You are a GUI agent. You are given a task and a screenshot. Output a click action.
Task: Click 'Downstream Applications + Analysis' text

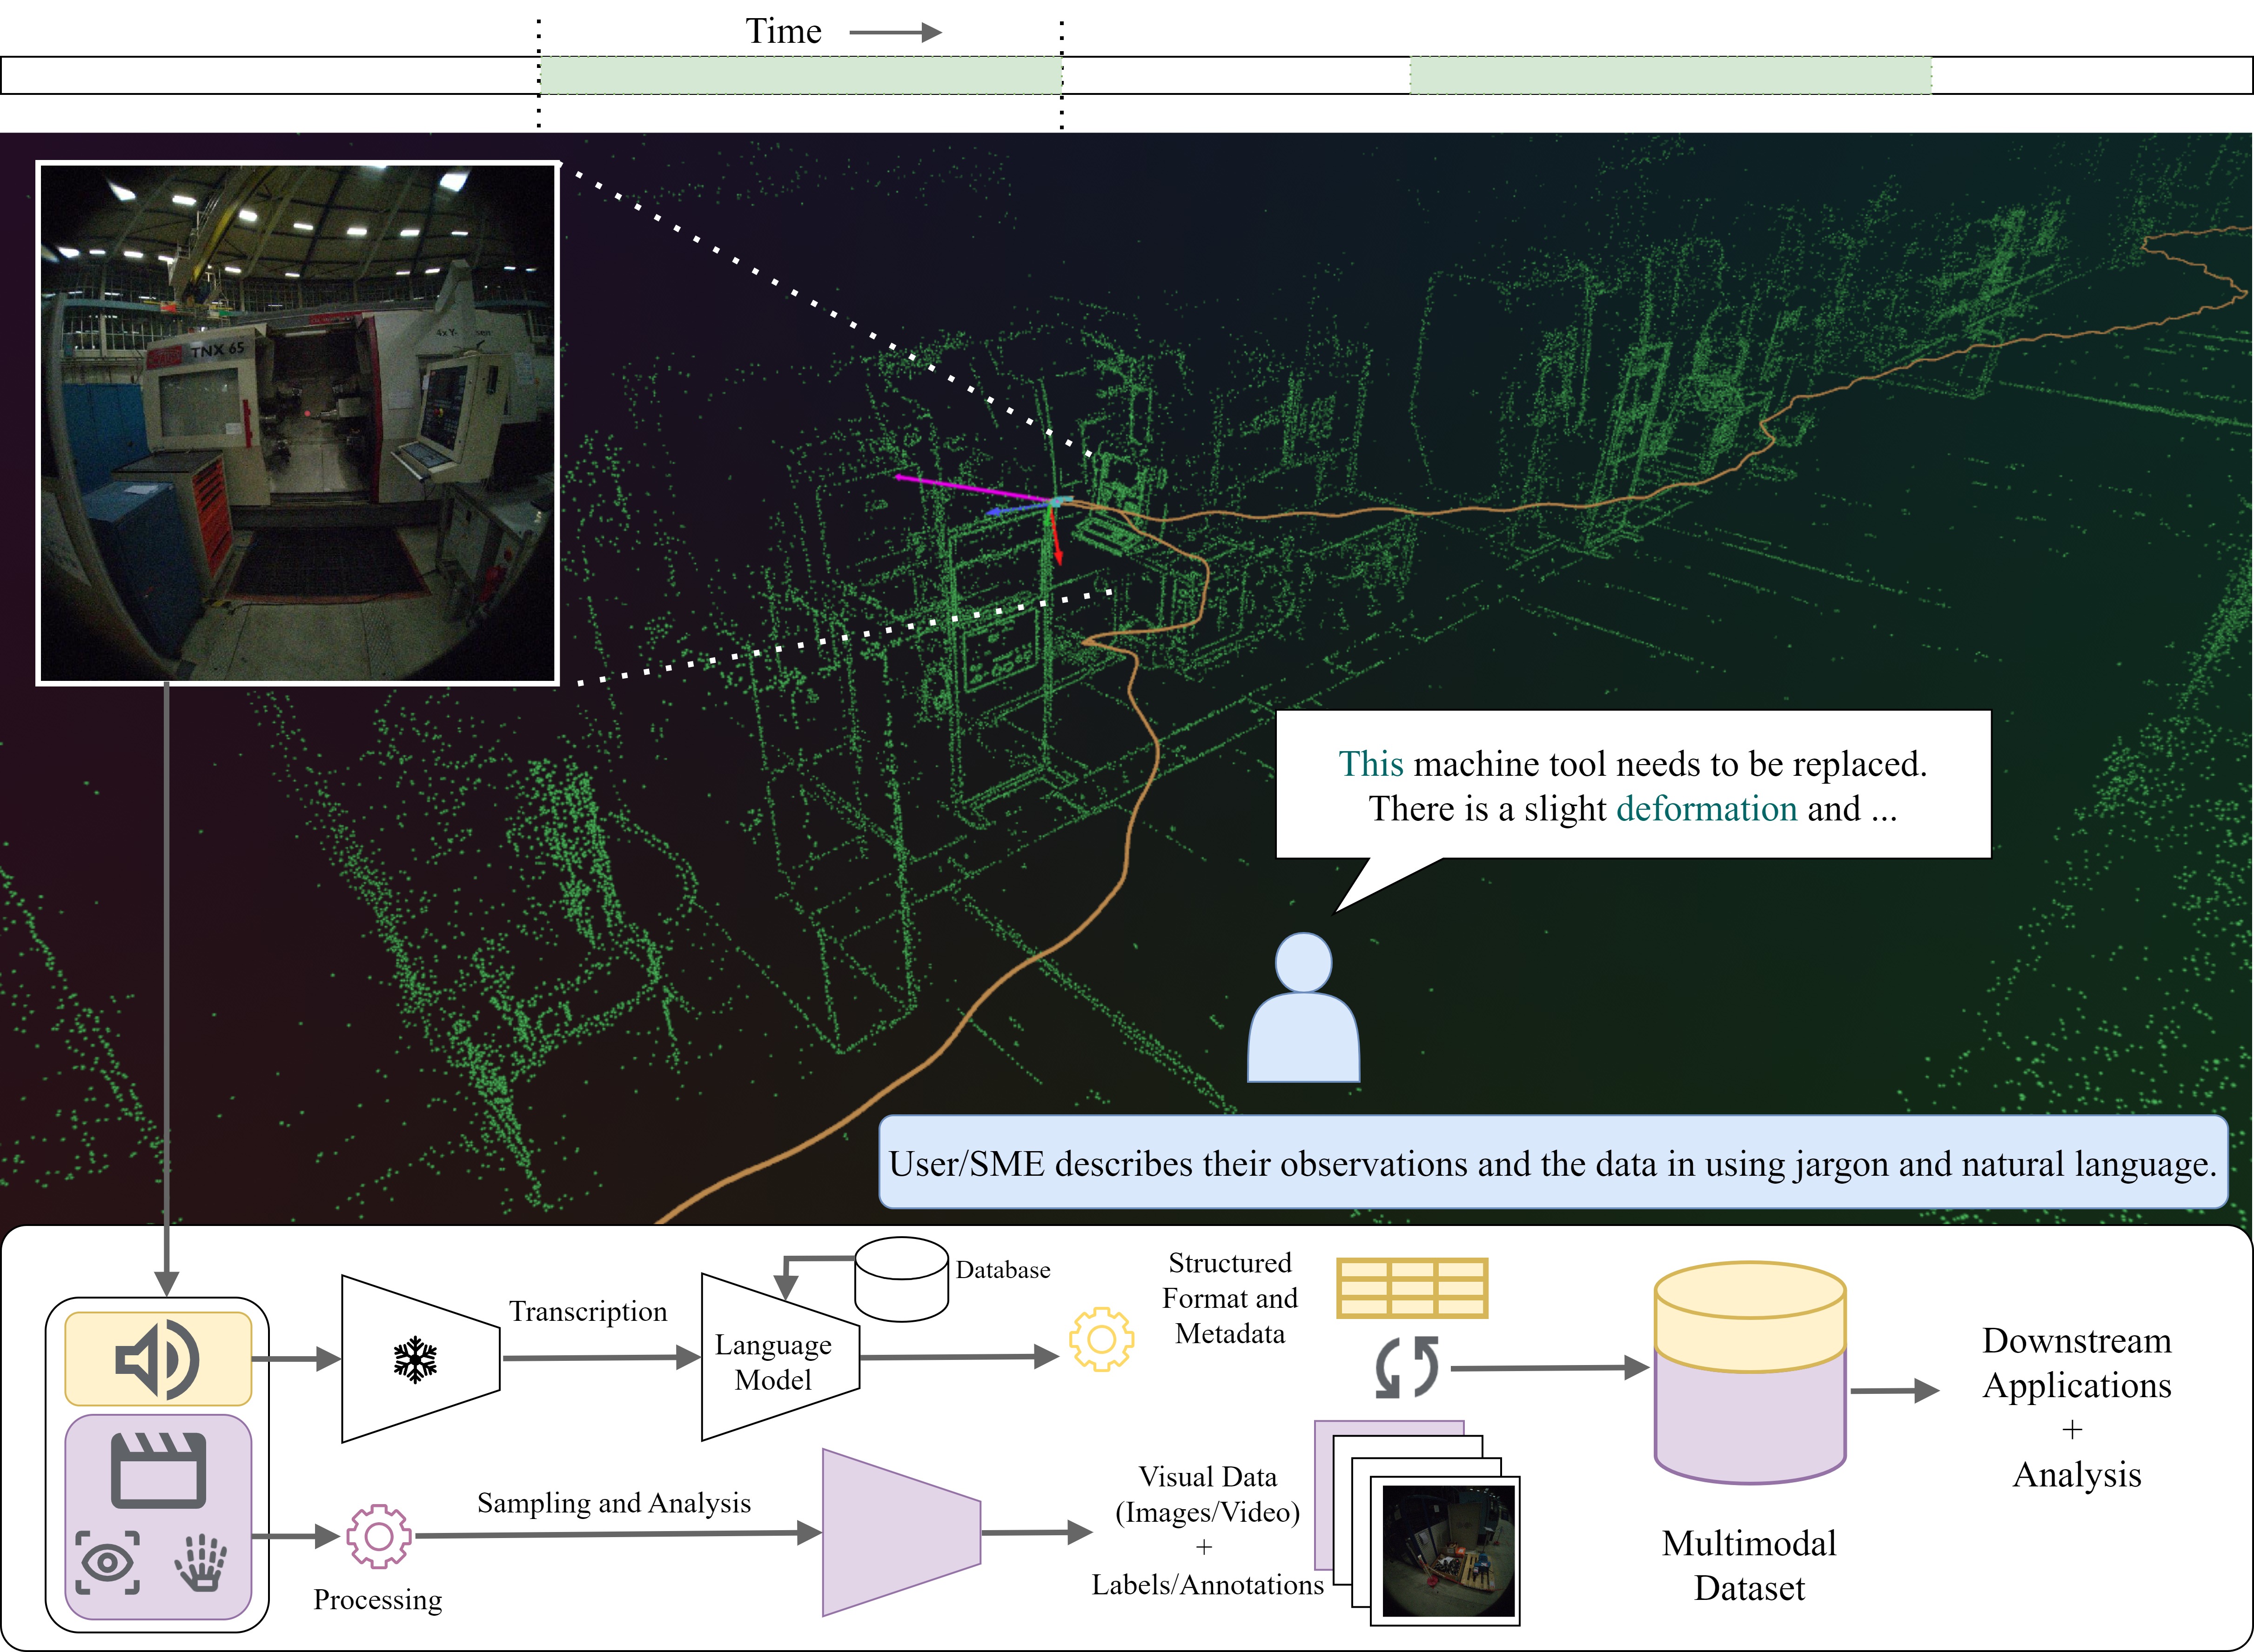pos(2077,1407)
